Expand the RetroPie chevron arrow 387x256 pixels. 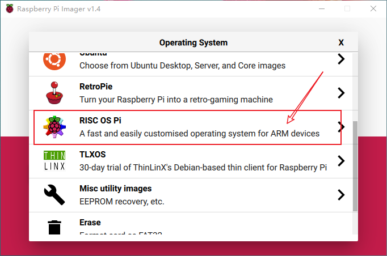pyautogui.click(x=341, y=93)
